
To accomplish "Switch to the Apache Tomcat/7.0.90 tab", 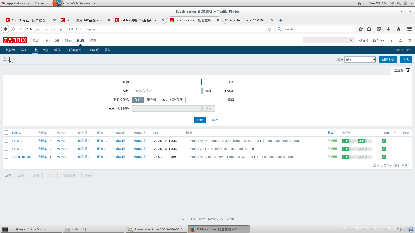I will point(247,20).
